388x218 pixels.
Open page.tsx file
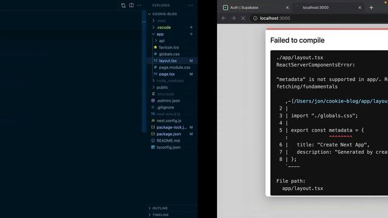click(x=167, y=74)
